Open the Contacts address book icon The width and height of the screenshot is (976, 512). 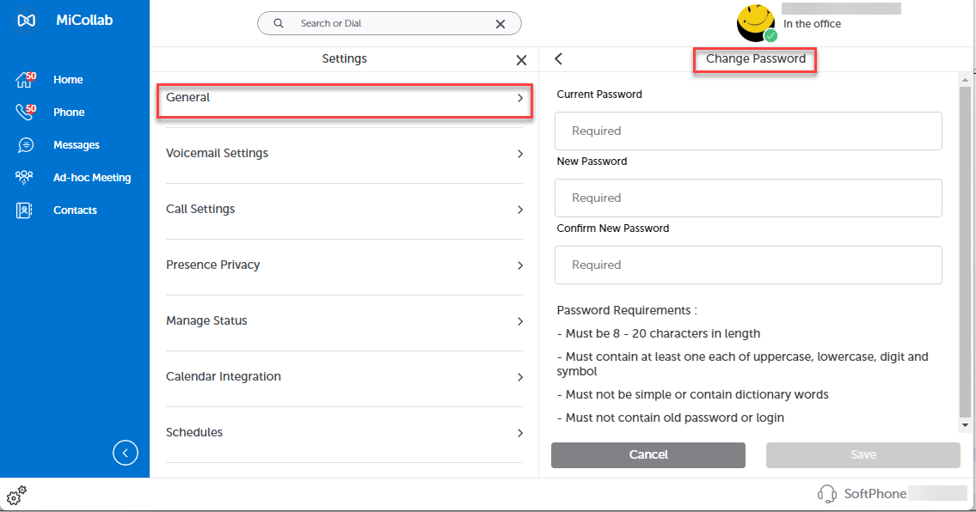tap(24, 210)
